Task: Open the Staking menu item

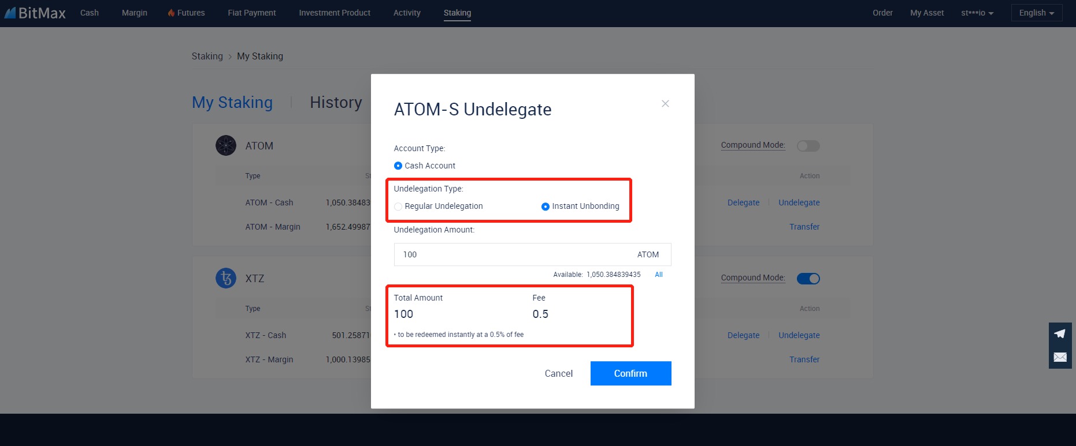Action: (x=457, y=13)
